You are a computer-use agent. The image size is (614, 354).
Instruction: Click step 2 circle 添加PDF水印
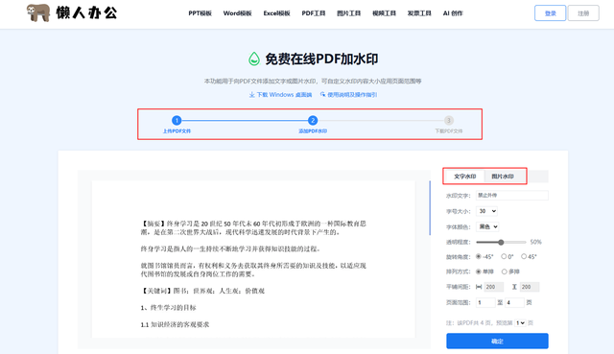point(313,120)
